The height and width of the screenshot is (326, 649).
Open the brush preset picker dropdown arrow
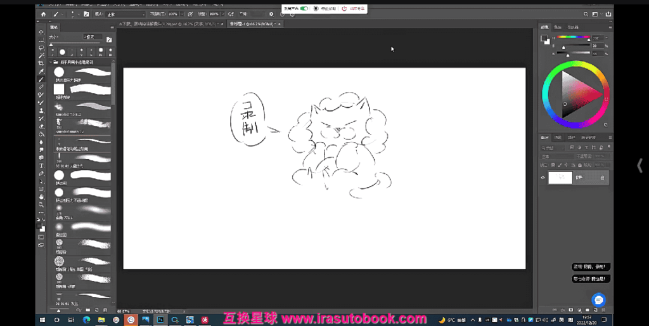point(78,14)
